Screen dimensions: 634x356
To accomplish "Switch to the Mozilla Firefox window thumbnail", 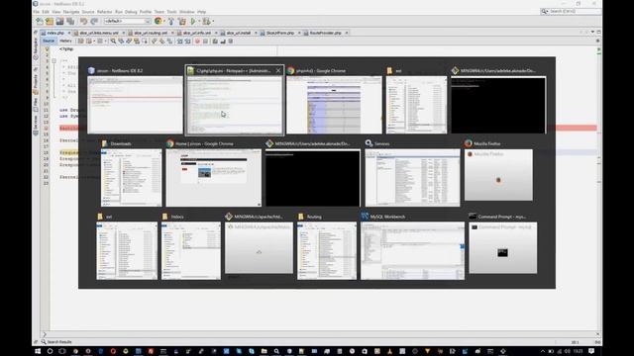I will (x=498, y=170).
